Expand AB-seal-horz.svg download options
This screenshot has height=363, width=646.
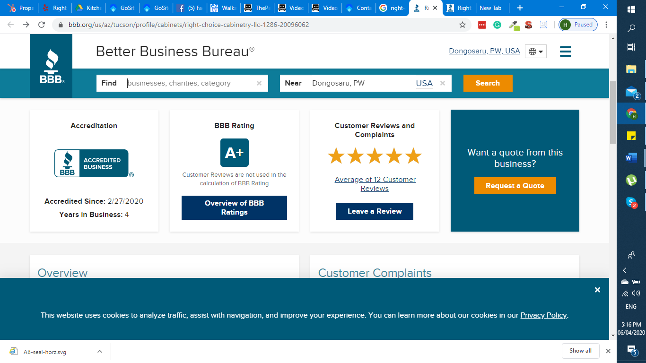[x=100, y=351]
